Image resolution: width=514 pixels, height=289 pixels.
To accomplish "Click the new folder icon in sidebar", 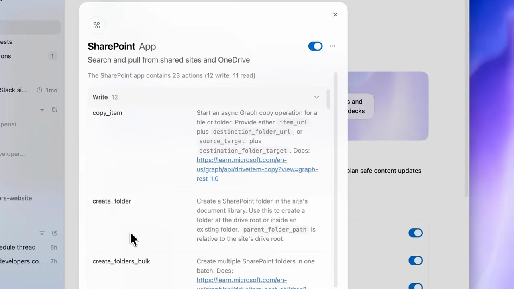I will click(55, 110).
